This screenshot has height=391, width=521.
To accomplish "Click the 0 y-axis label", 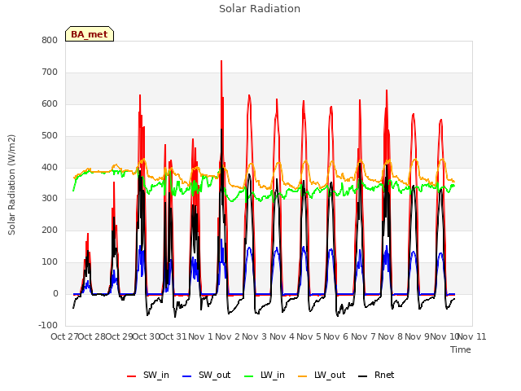I will 55,293.
